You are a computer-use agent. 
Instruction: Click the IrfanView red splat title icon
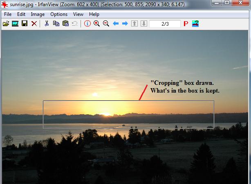click(4, 4)
